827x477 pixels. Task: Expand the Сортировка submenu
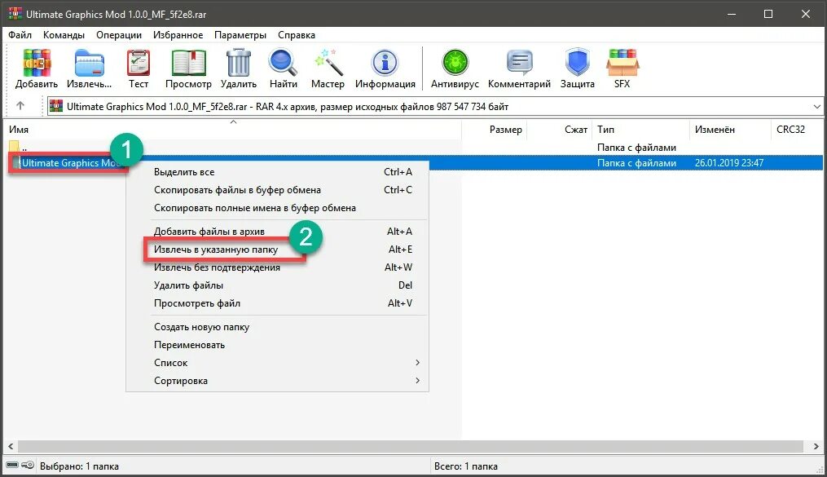pos(277,381)
